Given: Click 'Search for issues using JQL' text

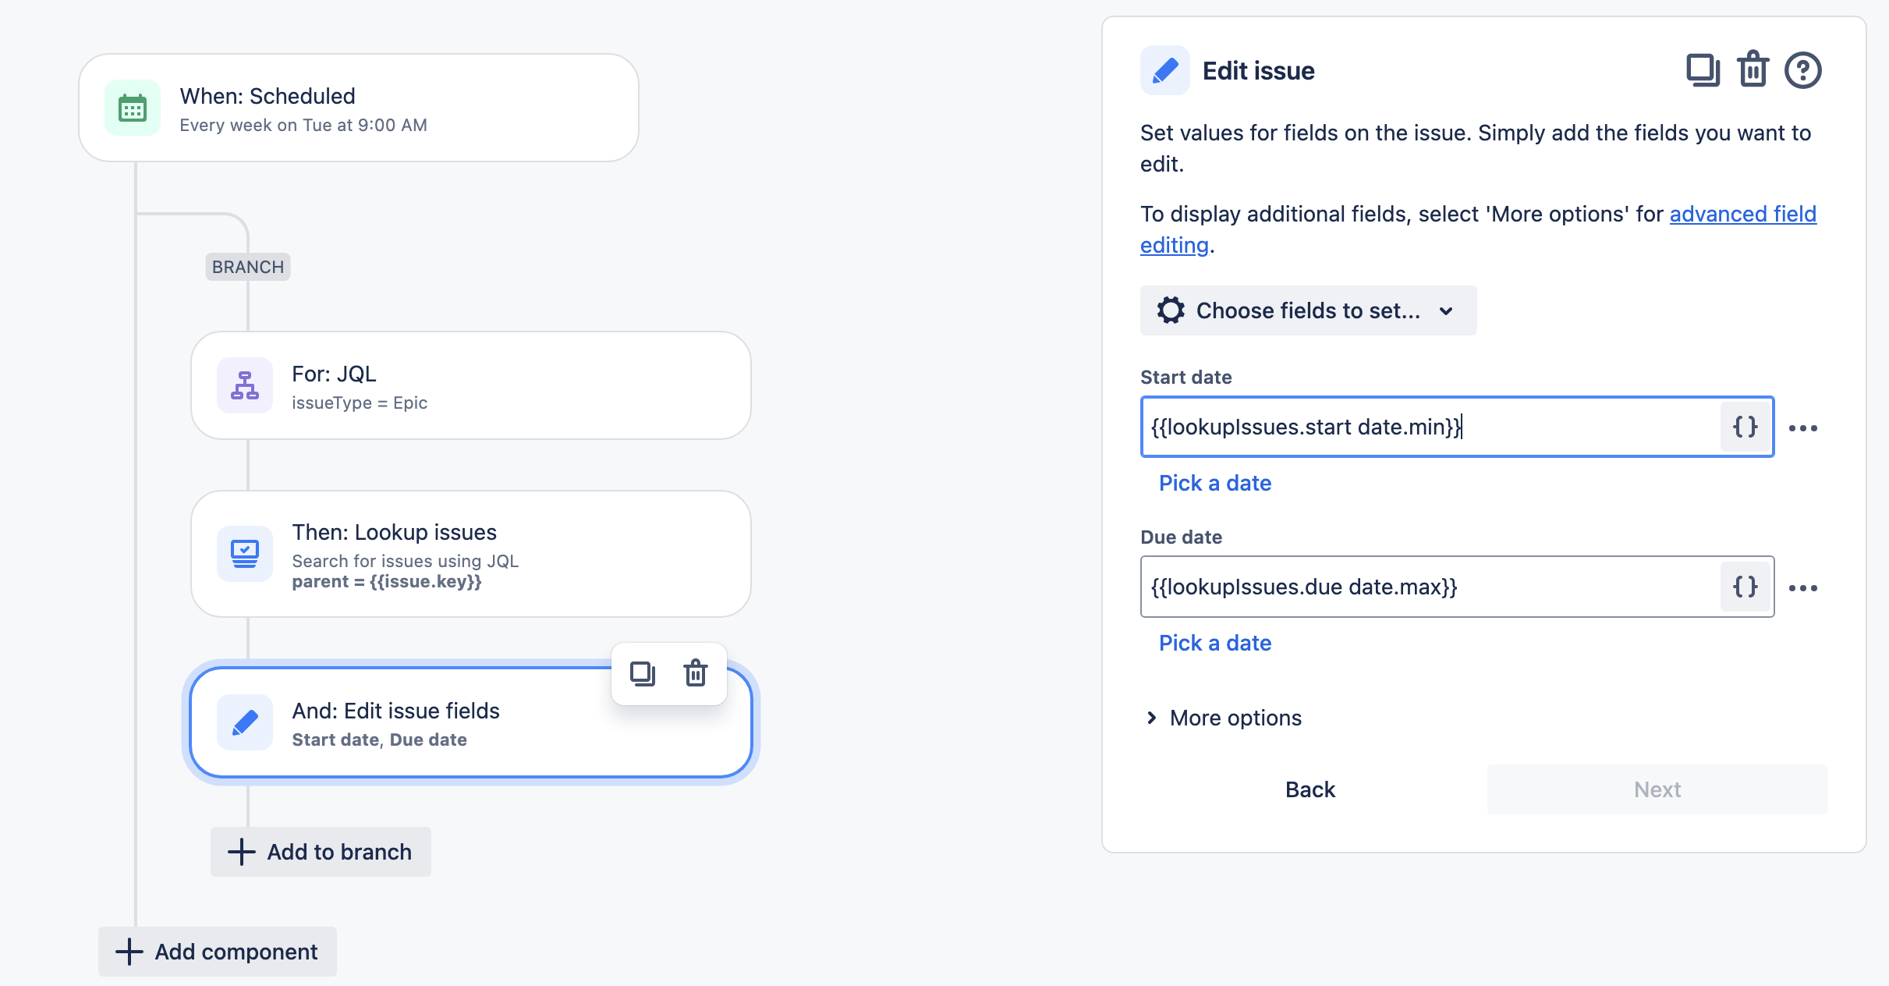Looking at the screenshot, I should 405,561.
